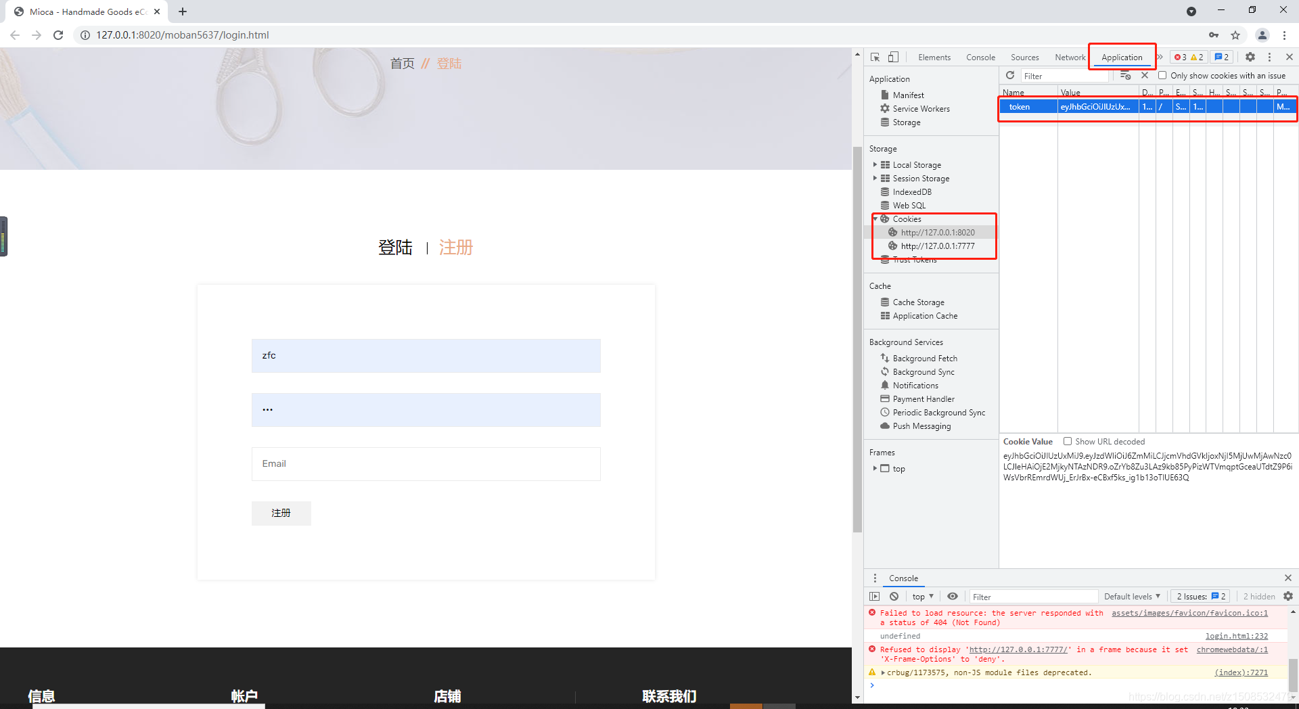Open favicon.ico:1 error source link
This screenshot has width=1299, height=709.
pyautogui.click(x=1189, y=613)
